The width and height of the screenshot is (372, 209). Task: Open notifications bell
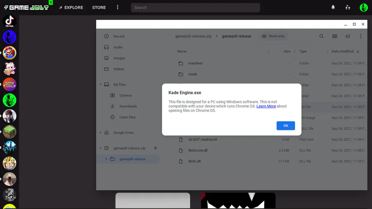(x=333, y=7)
